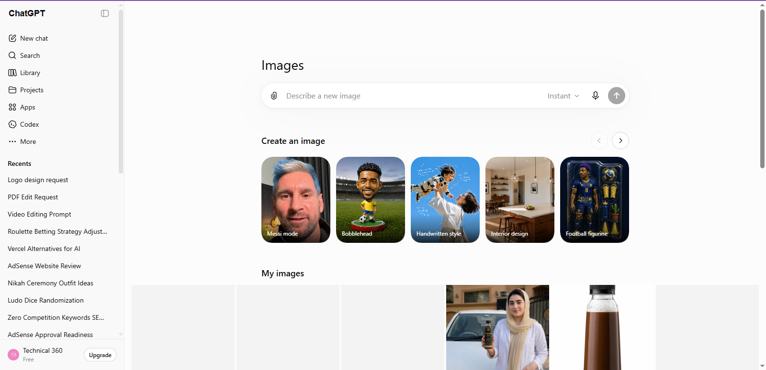Attach a file with the paperclip icon
This screenshot has width=766, height=370.
tap(274, 96)
